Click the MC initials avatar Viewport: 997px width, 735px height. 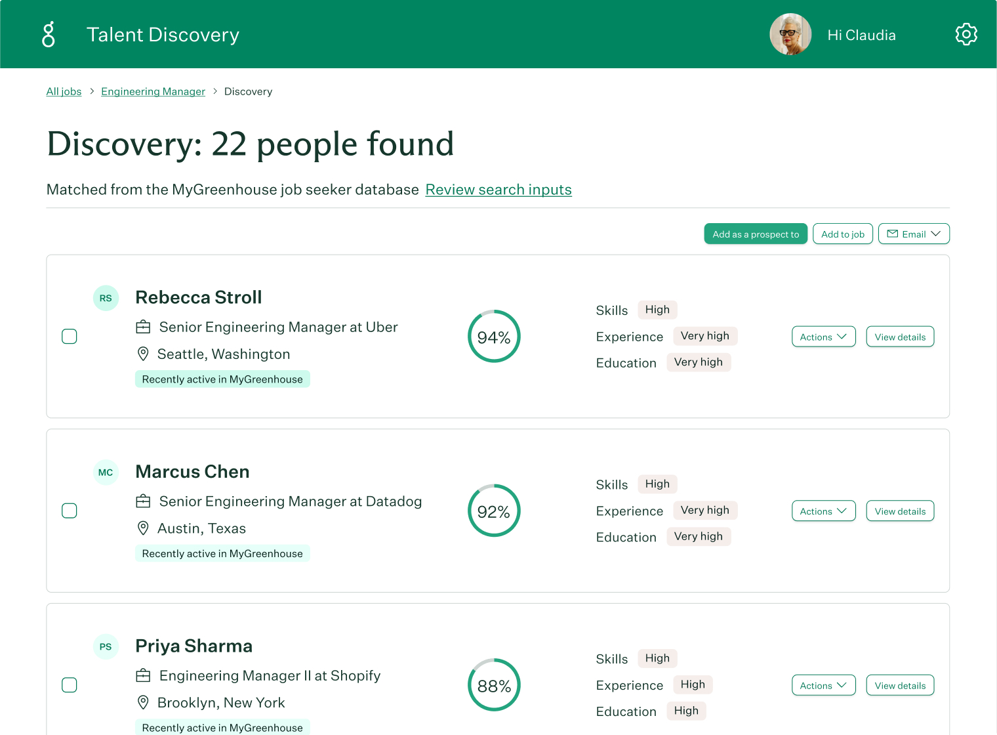point(106,472)
